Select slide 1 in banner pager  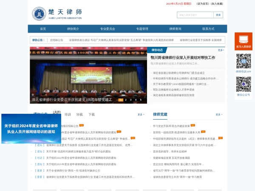(x=121, y=100)
